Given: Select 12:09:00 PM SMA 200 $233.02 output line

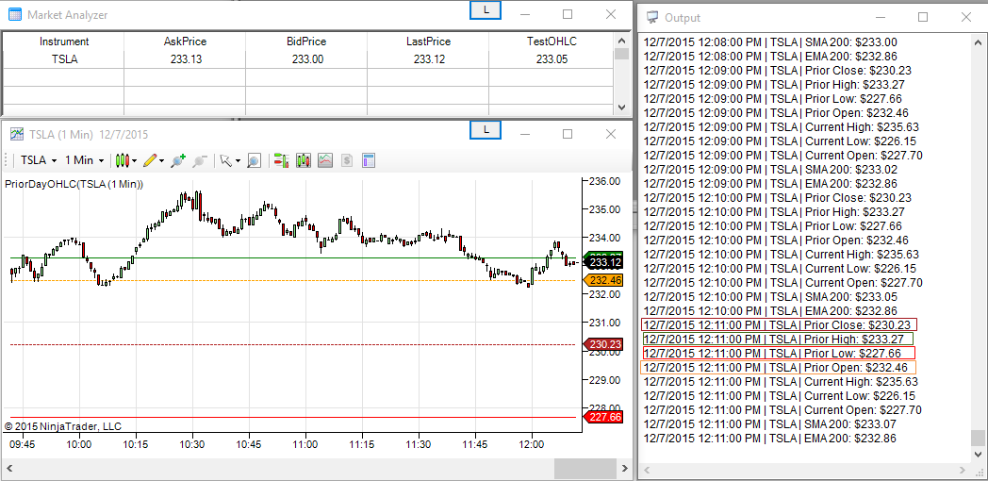Looking at the screenshot, I should click(x=769, y=170).
